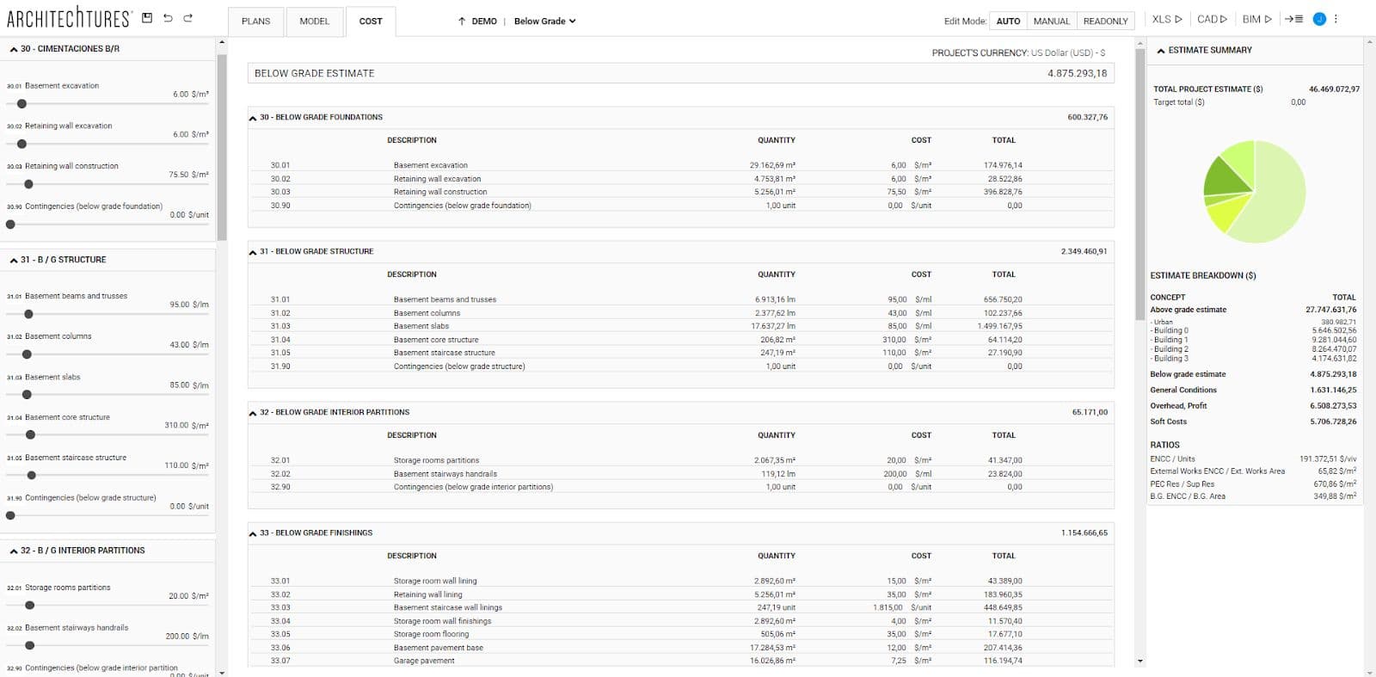Set edit mode to AUTO
Screen dimensions: 1376x677
(x=1008, y=22)
